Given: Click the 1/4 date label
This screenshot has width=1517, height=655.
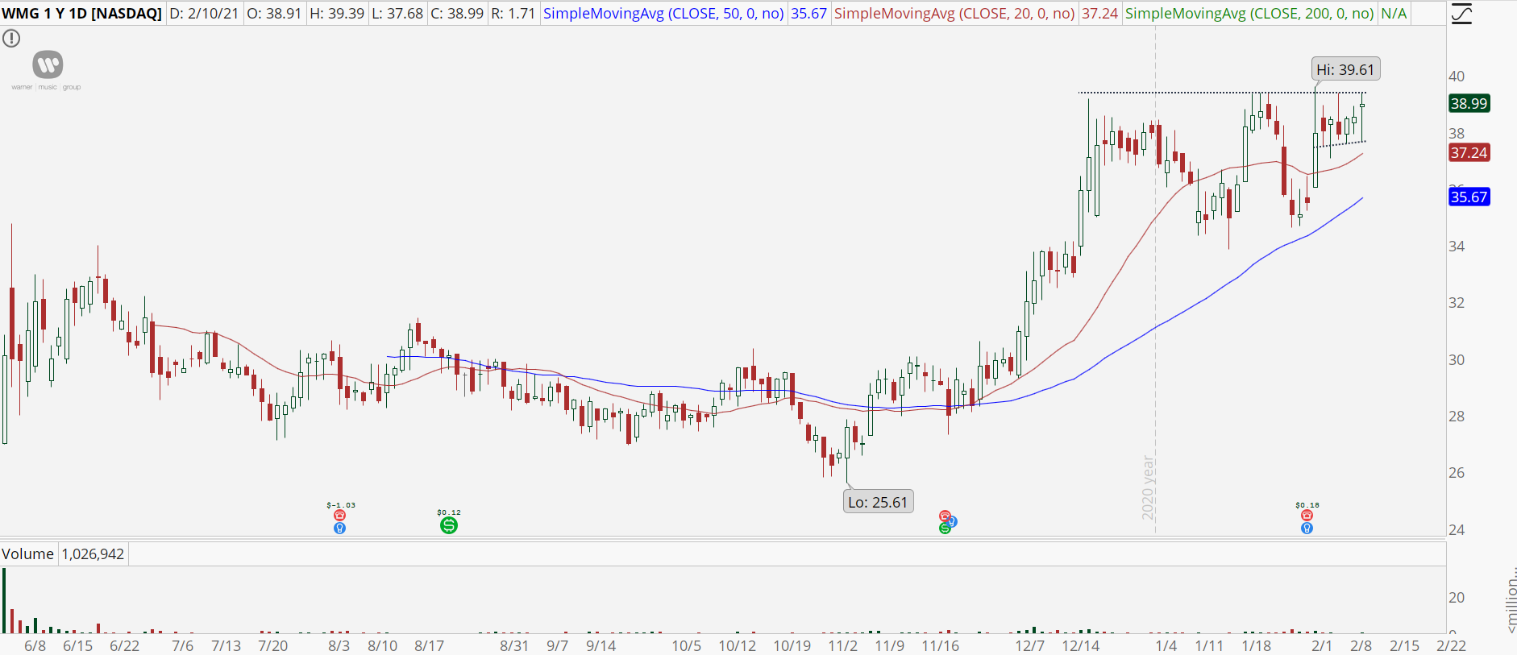Looking at the screenshot, I should (1166, 646).
